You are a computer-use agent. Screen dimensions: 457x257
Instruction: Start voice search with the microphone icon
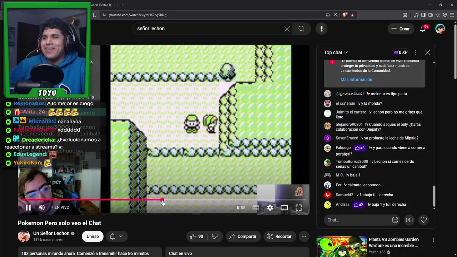tap(321, 29)
